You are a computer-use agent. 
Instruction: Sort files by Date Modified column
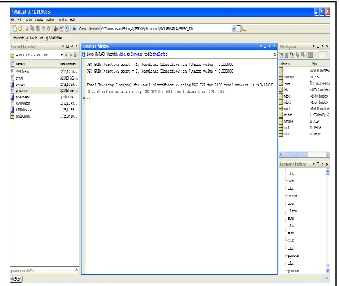[x=68, y=64]
